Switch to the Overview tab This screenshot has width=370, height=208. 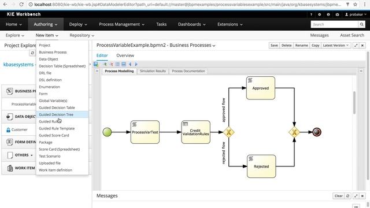tap(125, 55)
